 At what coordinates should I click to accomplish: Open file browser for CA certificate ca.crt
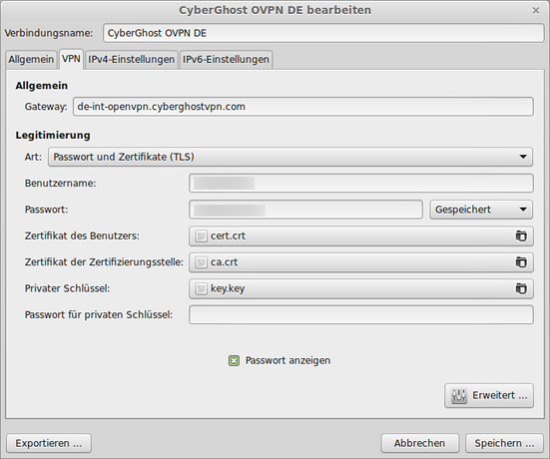521,262
